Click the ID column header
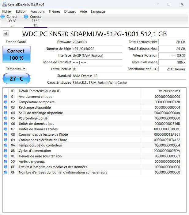 coord(13,91)
